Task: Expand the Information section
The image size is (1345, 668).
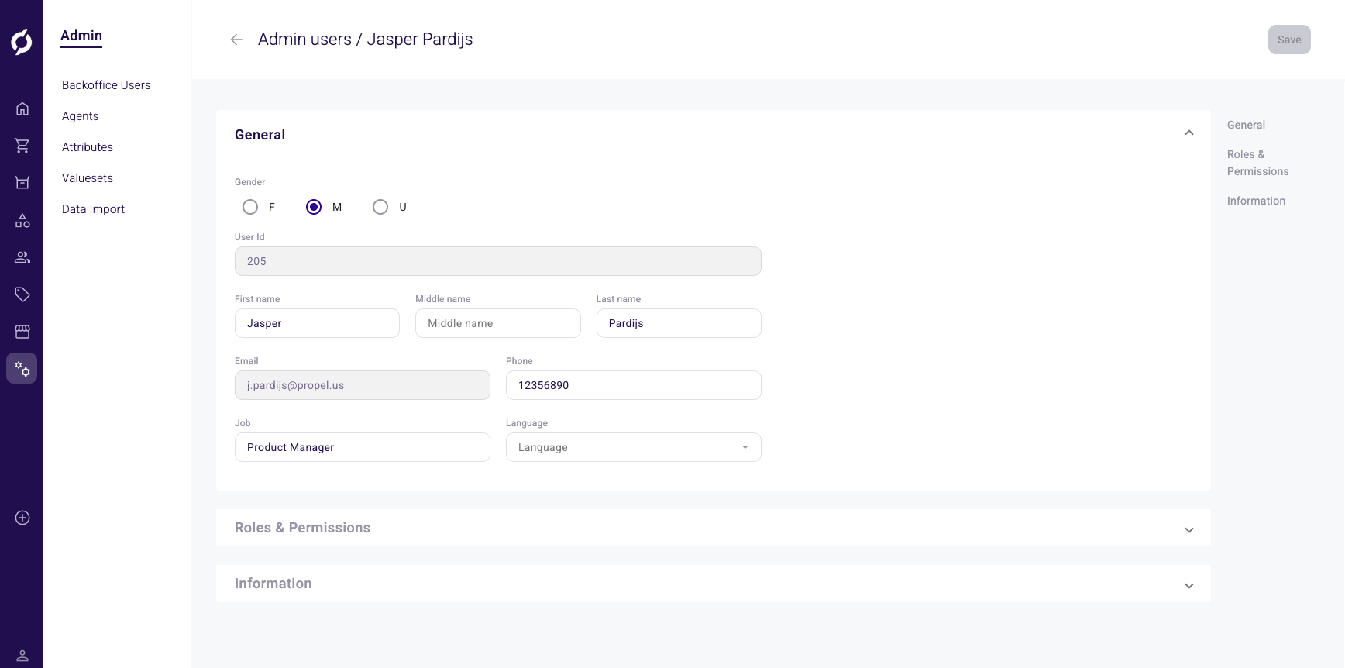Action: click(1188, 585)
